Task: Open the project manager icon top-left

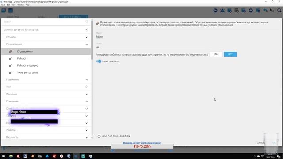Action: pos(4,11)
